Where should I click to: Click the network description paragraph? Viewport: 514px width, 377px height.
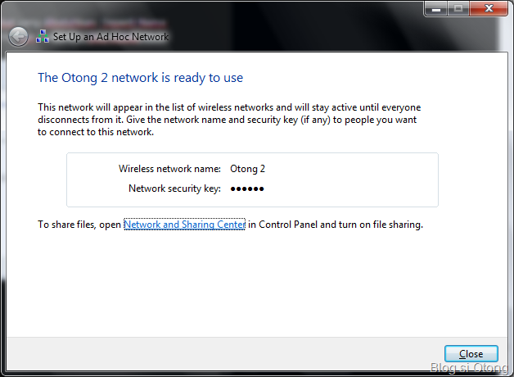(x=229, y=120)
